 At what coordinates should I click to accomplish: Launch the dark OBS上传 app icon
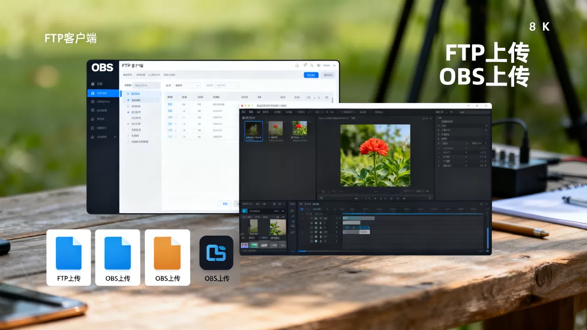[216, 253]
